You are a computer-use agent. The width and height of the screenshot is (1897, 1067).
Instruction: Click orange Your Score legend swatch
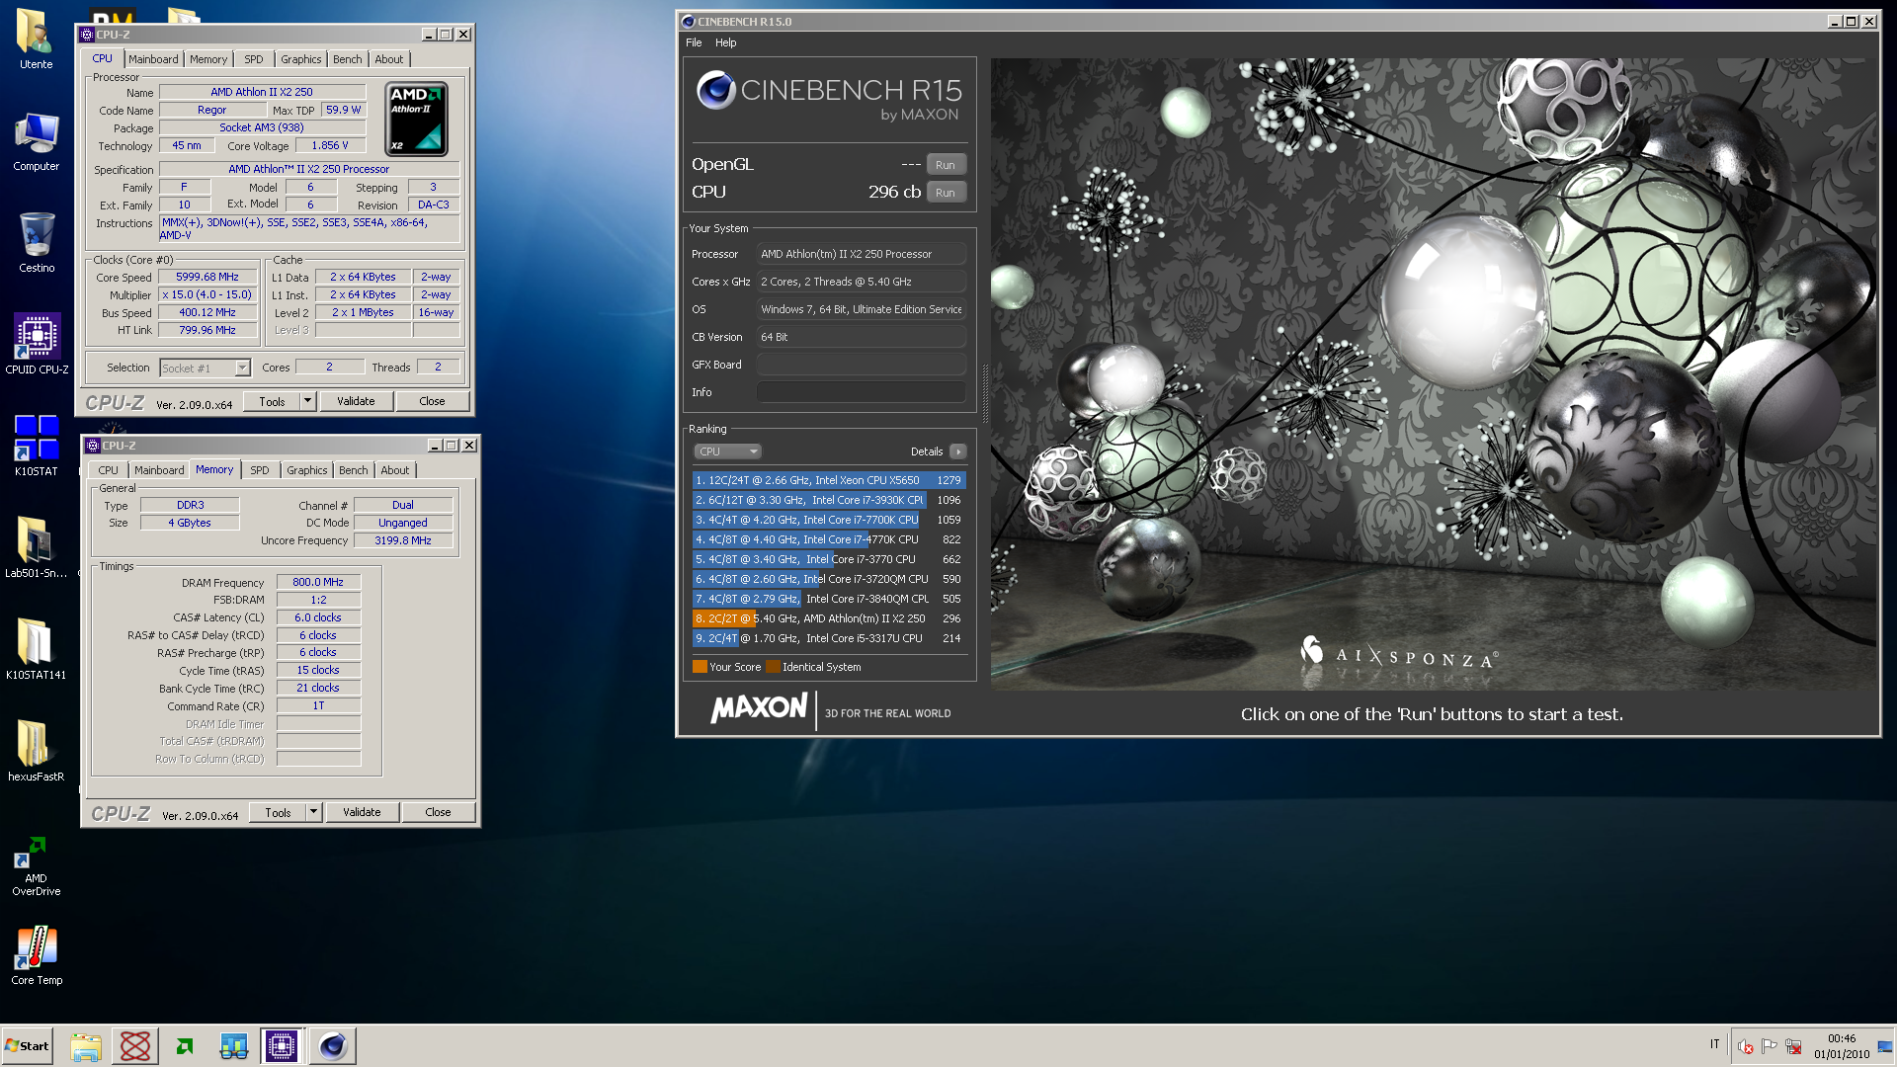(700, 667)
